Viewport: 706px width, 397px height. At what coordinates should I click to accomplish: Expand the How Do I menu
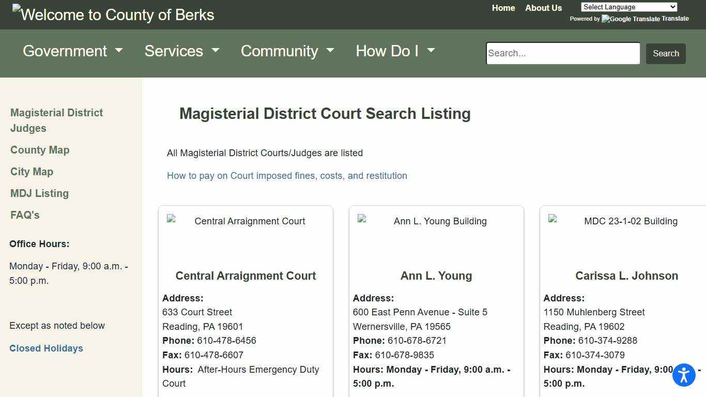click(395, 51)
